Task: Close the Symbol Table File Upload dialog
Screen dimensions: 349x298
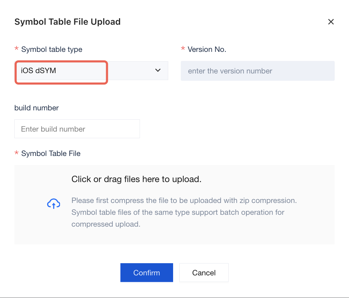Action: click(x=331, y=22)
